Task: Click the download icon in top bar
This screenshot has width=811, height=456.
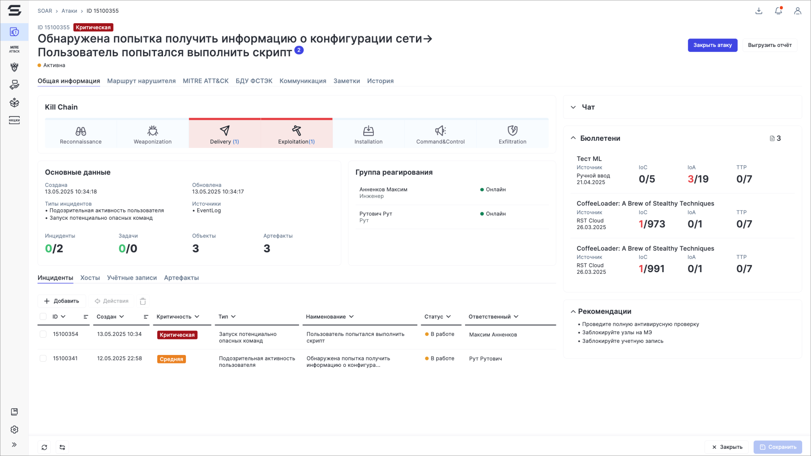Action: click(x=759, y=11)
